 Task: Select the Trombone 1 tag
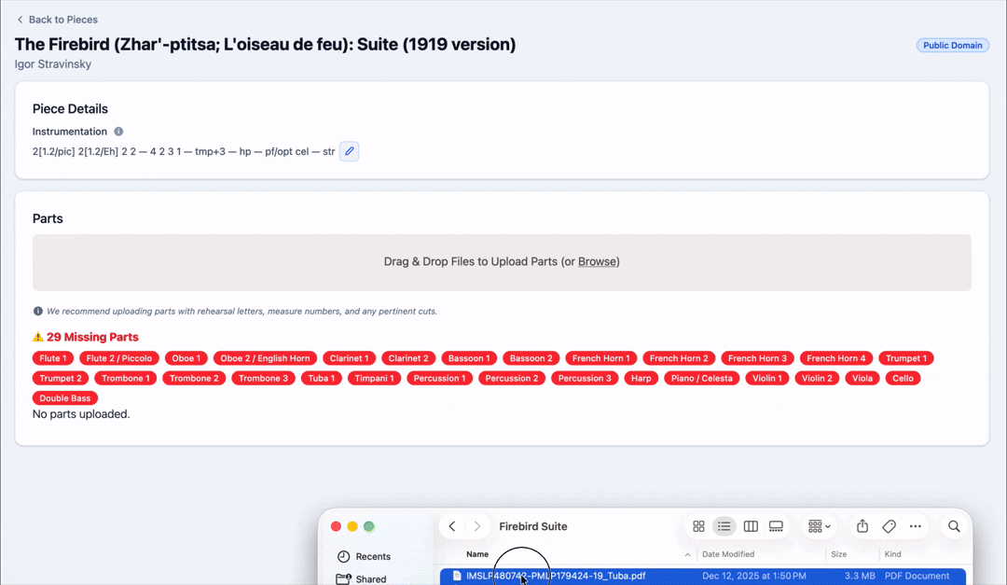click(126, 378)
